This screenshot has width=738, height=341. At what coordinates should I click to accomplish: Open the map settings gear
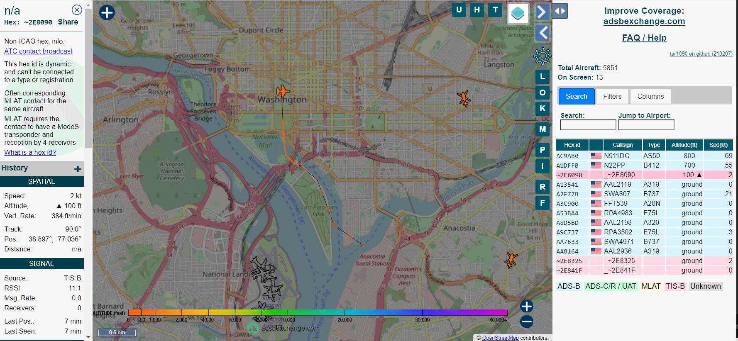pyautogui.click(x=542, y=56)
